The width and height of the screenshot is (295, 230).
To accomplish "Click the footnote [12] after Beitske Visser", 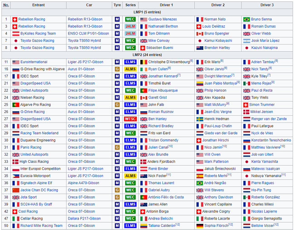I will point(276,225).
